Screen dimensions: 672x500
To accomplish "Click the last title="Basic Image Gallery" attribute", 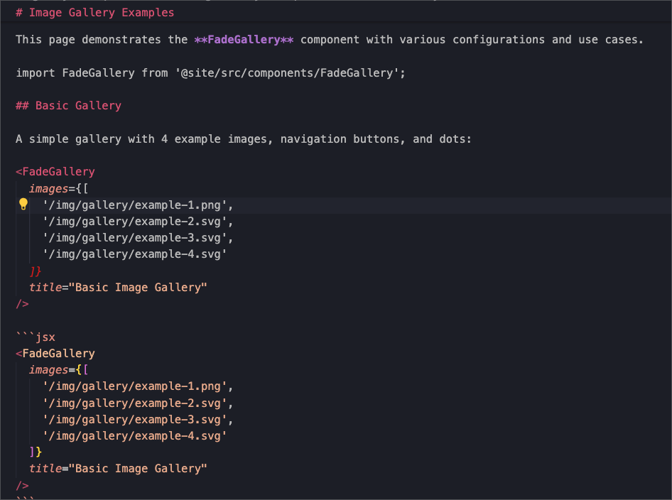I will [118, 469].
